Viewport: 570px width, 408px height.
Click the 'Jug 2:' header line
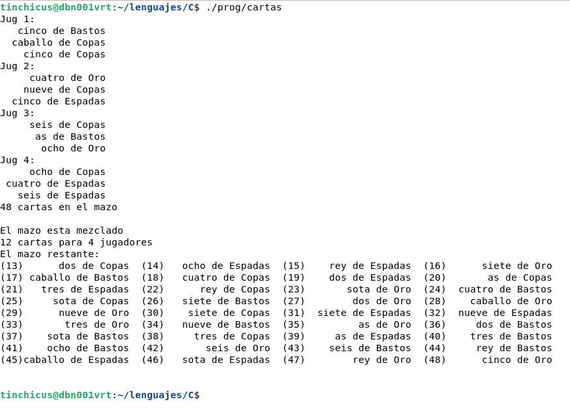[x=18, y=66]
